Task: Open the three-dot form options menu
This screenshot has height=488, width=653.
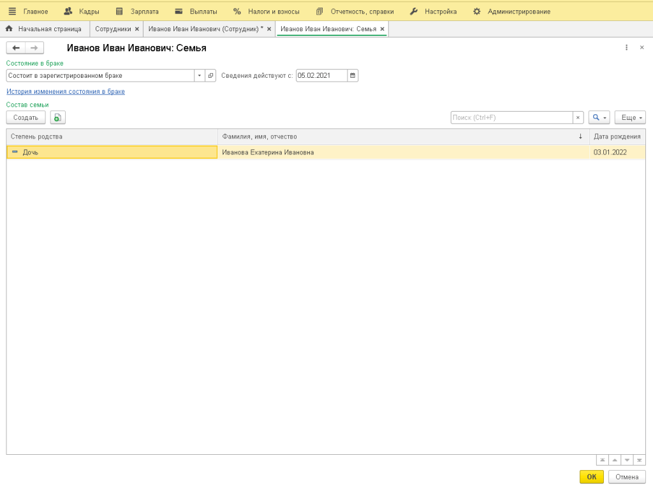Action: [626, 48]
